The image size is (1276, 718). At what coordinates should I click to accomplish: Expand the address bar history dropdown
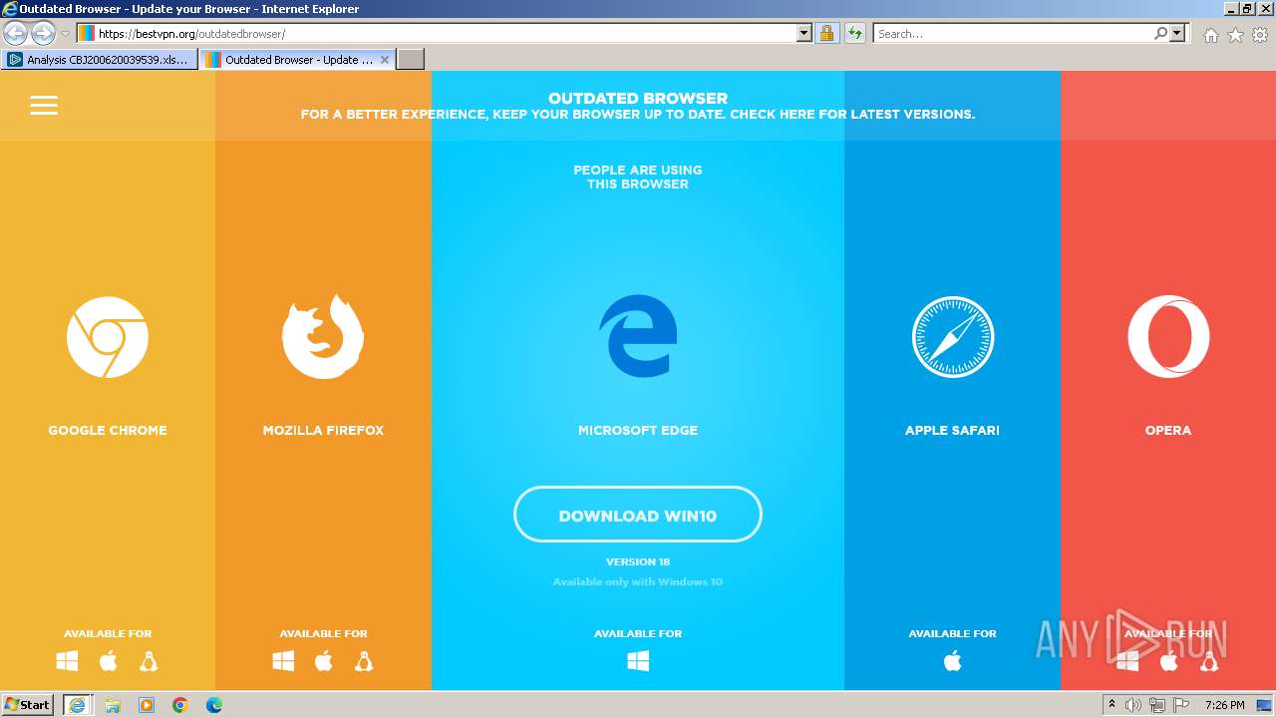pyautogui.click(x=804, y=33)
